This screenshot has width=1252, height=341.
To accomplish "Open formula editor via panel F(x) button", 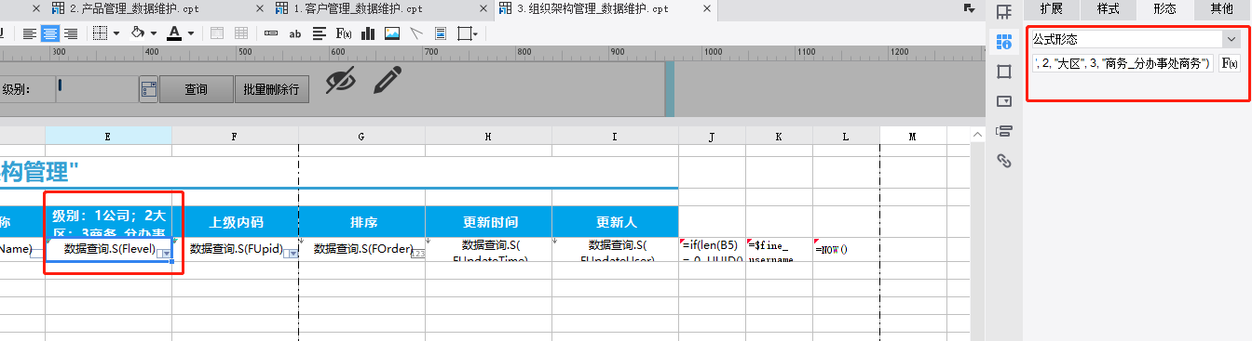I will (x=1230, y=63).
